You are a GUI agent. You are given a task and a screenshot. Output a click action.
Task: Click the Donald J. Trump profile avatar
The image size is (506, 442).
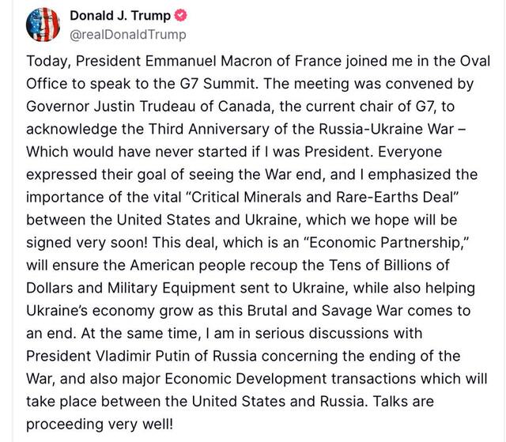pyautogui.click(x=43, y=25)
